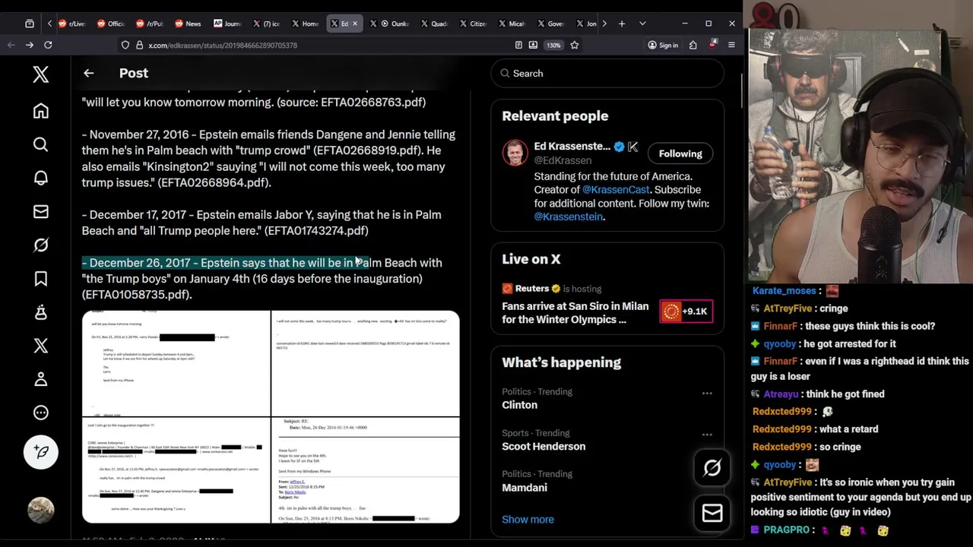Open the Clinton trending topic

tap(519, 405)
